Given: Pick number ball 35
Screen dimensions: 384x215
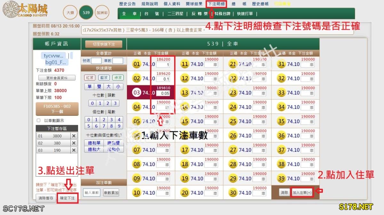Looking at the screenshot, I should [281, 121].
